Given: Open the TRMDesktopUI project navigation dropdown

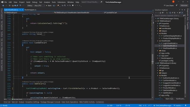Looking at the screenshot, I should [x=29, y=12].
